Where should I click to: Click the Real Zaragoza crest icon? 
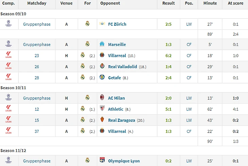click(102, 120)
